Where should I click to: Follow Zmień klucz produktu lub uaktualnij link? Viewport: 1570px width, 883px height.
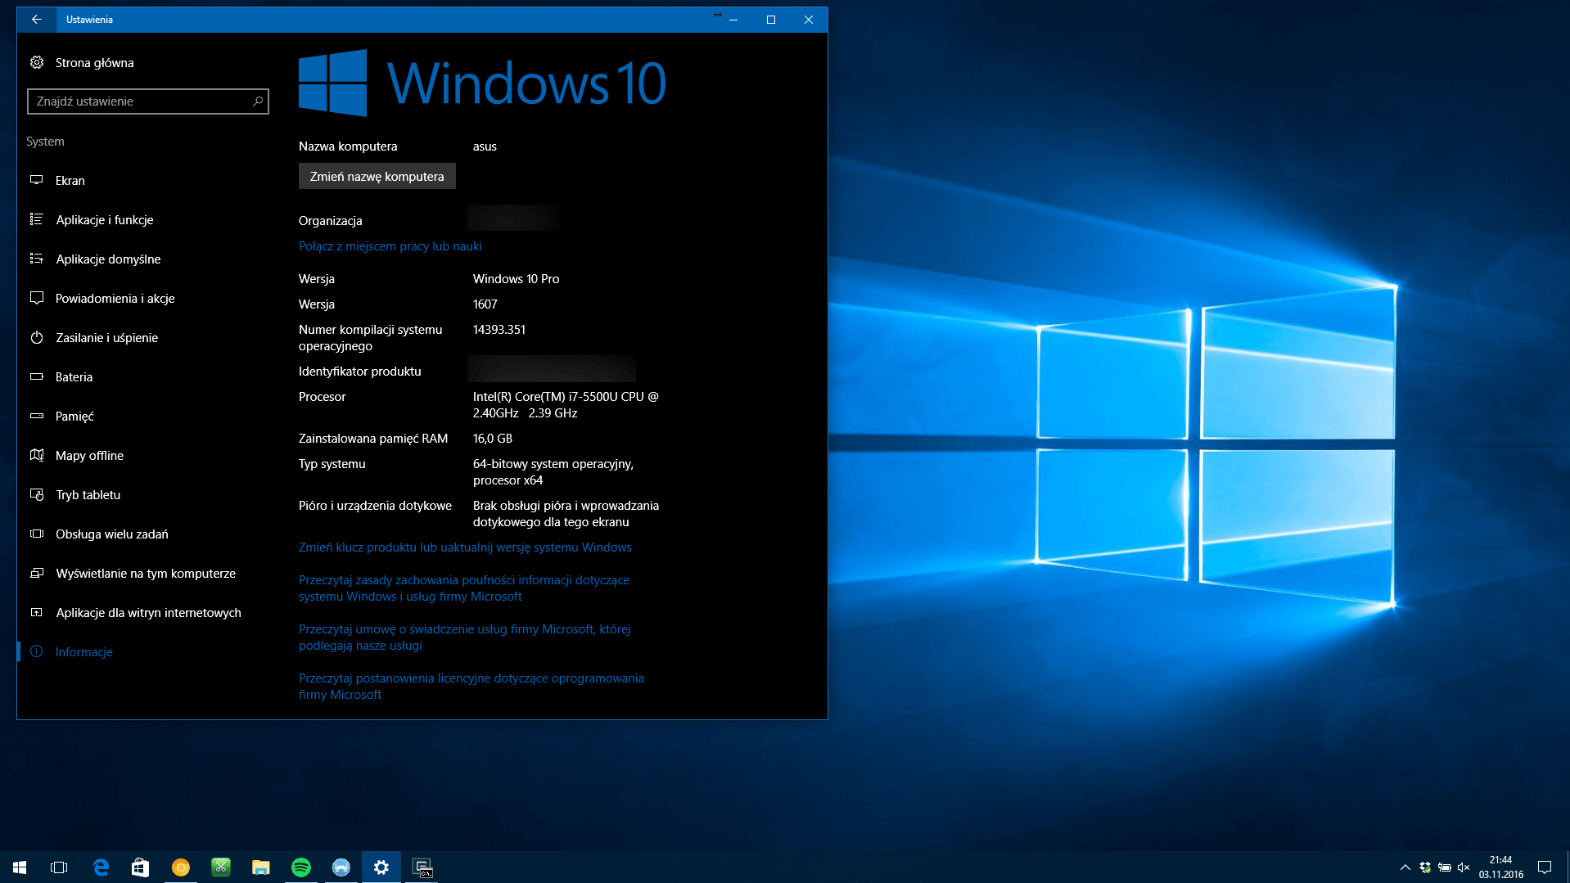coord(465,547)
